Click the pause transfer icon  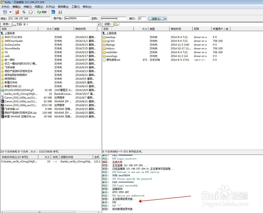coord(60,12)
